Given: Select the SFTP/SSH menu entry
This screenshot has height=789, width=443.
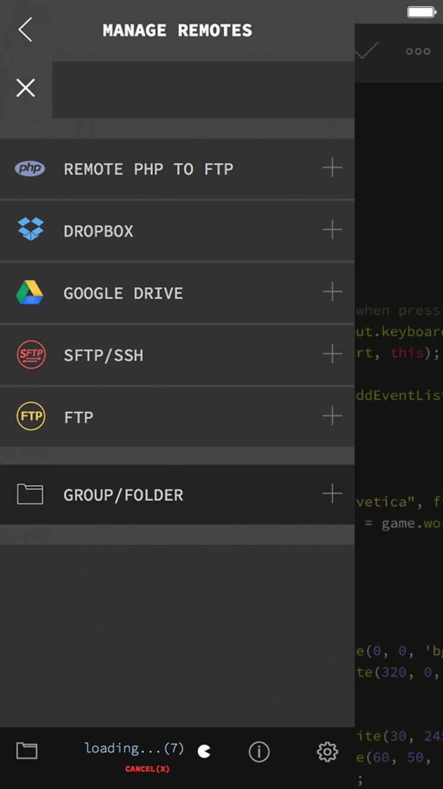Looking at the screenshot, I should [x=103, y=356].
